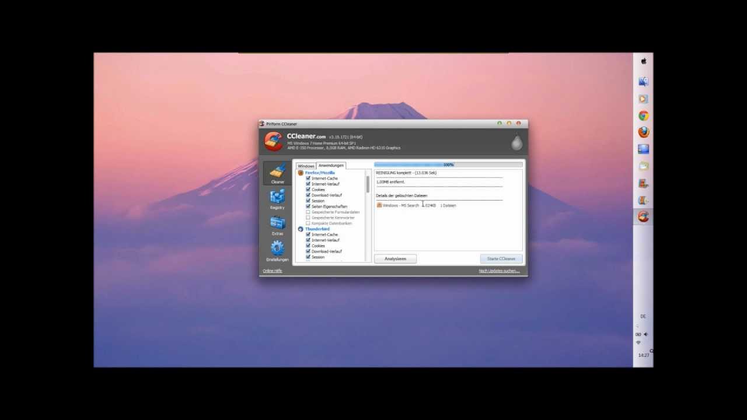The width and height of the screenshot is (747, 420).
Task: Click the Starte CCleaner button
Action: click(501, 258)
